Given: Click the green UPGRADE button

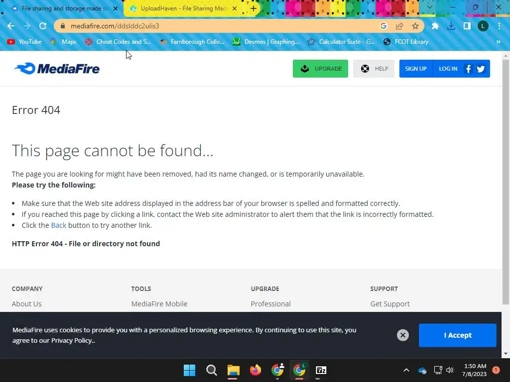Looking at the screenshot, I should 320,69.
